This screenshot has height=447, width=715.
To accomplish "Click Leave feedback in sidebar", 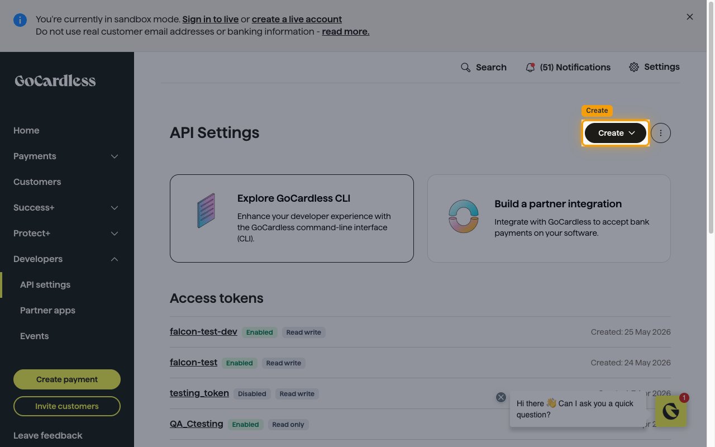I will pyautogui.click(x=47, y=435).
